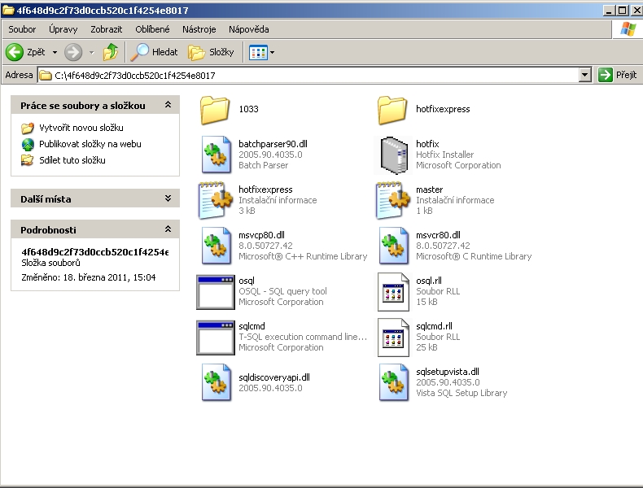Expand the Další místa panel
This screenshot has width=643, height=488.
pyautogui.click(x=168, y=198)
